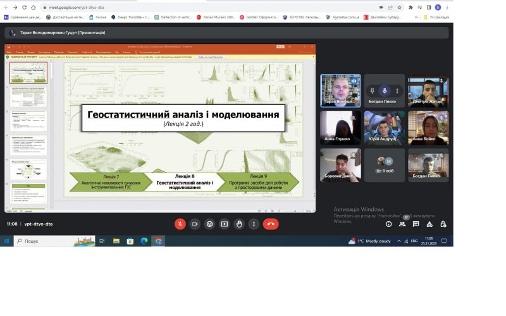The image size is (506, 316).
Task: Click the Chrome taskbar icon
Action: point(158,241)
